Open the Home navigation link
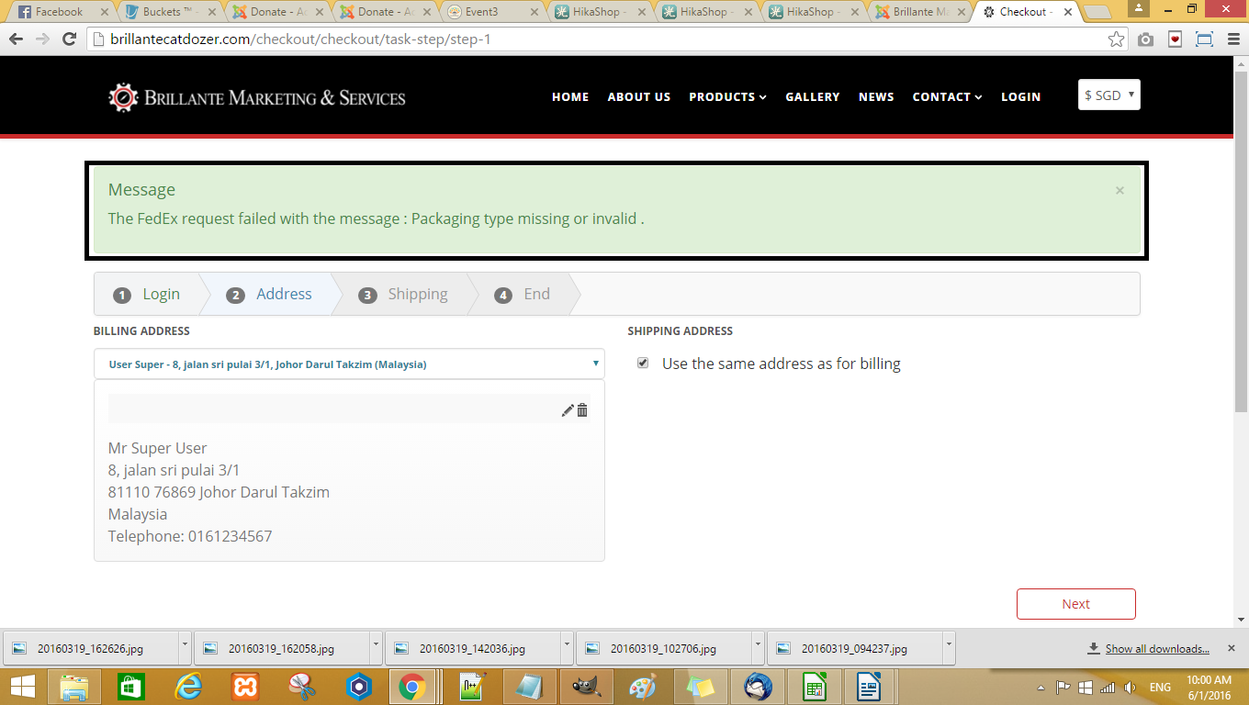The width and height of the screenshot is (1249, 705). [x=570, y=96]
